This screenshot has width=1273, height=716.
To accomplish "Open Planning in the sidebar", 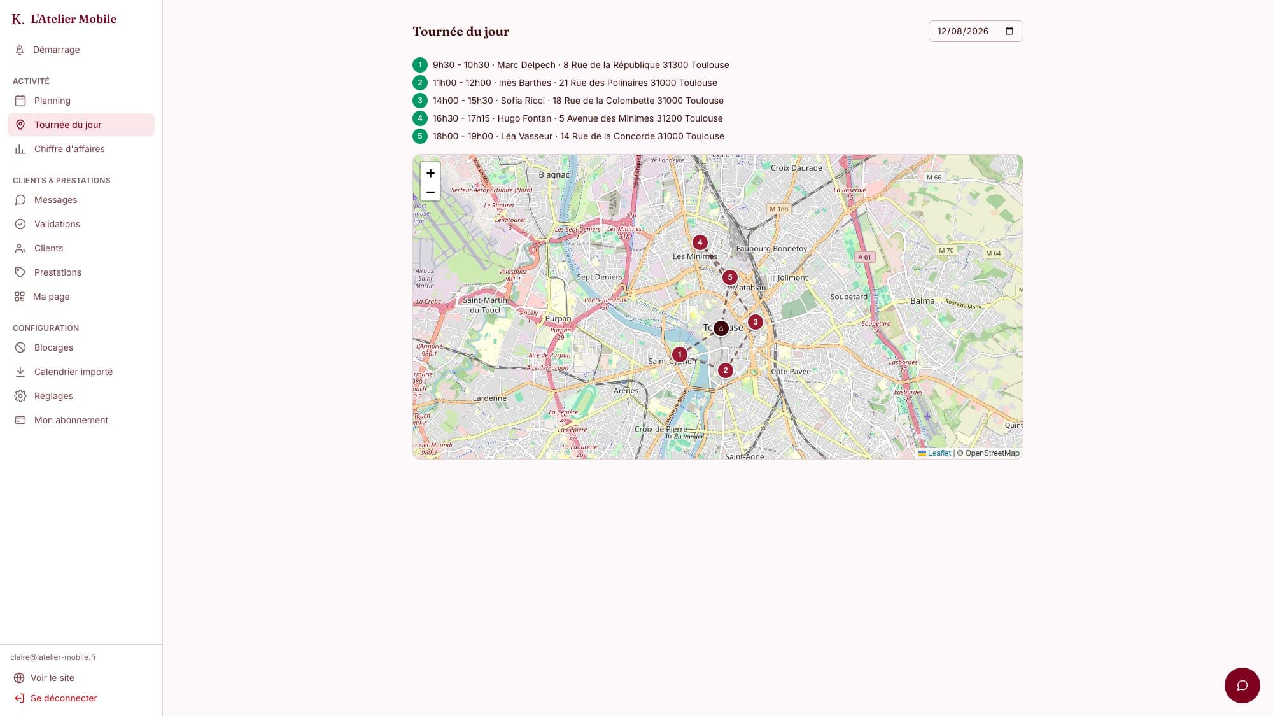I will (x=81, y=101).
